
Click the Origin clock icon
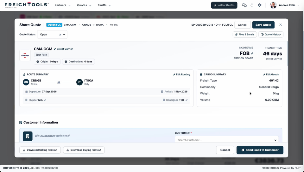pyautogui.click(x=38, y=62)
